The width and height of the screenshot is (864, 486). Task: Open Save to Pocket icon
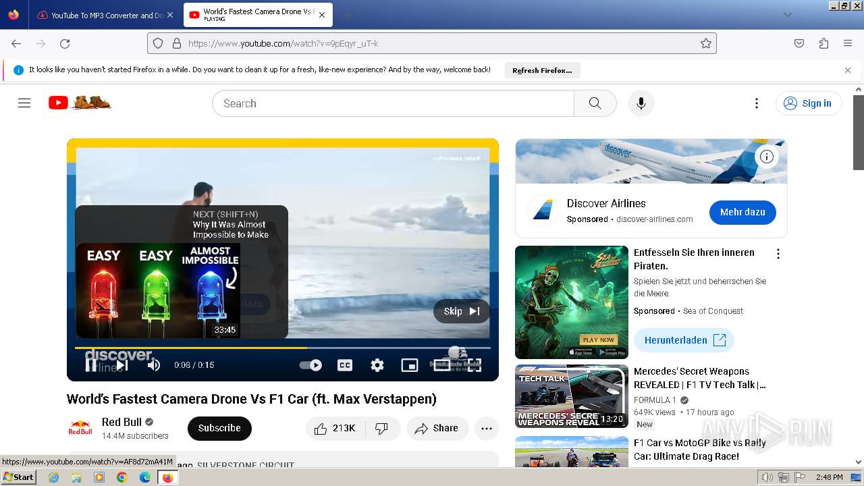(x=799, y=43)
